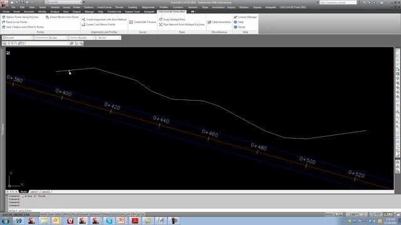Screen dimensions: 401x225
Task: Select Extract Blocks from Points tool
Action: point(62,17)
